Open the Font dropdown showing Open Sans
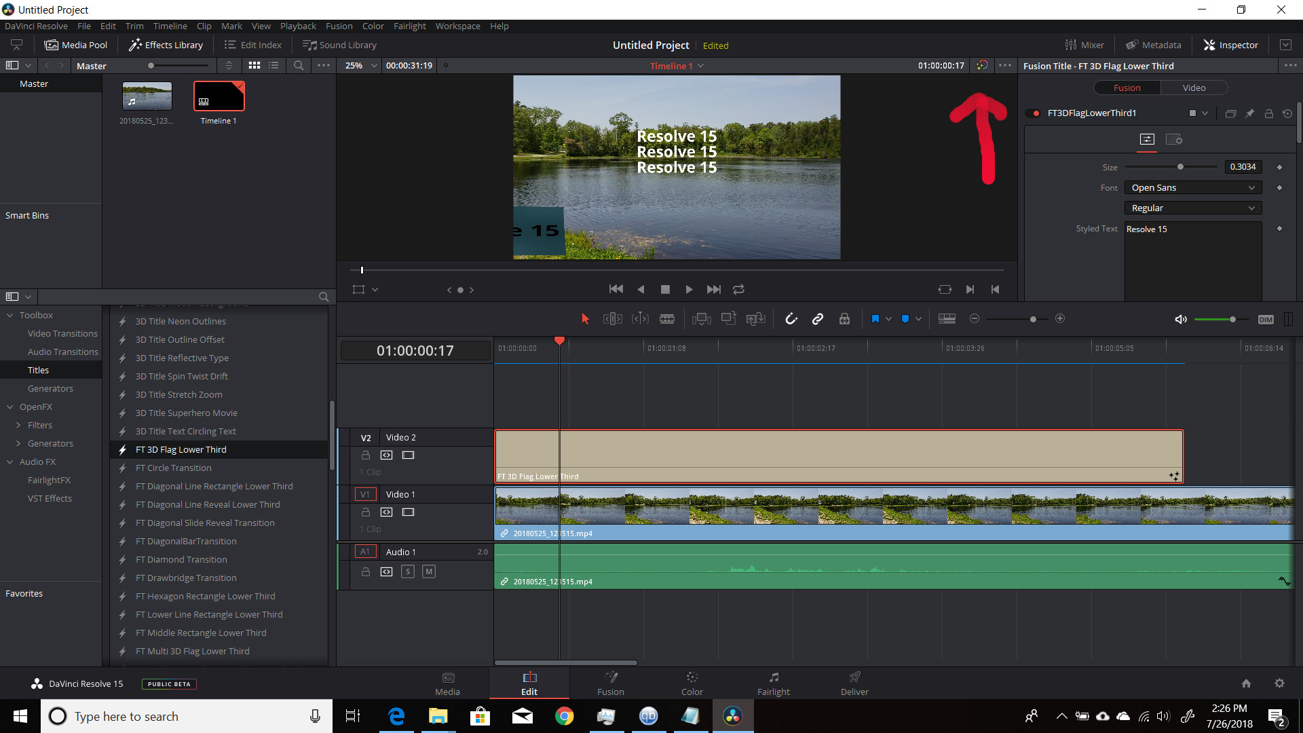Viewport: 1303px width, 733px height. pyautogui.click(x=1192, y=187)
